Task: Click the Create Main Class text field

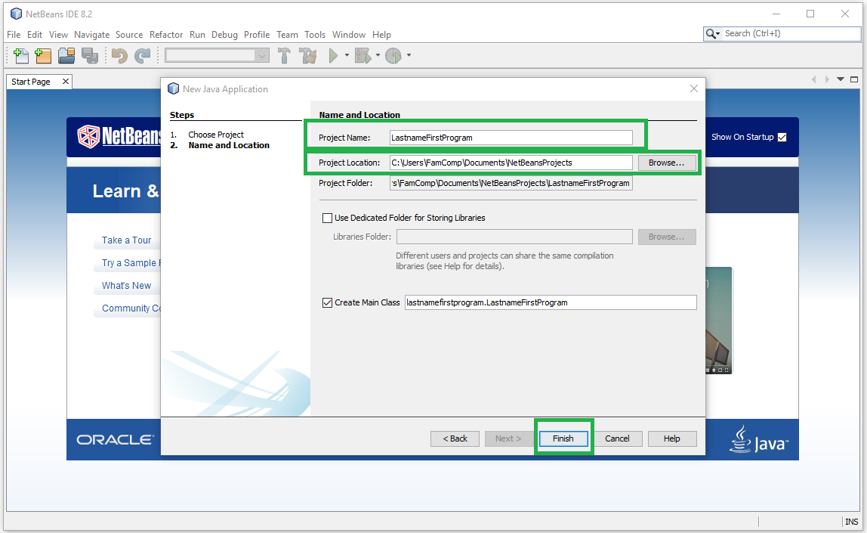Action: [x=551, y=302]
